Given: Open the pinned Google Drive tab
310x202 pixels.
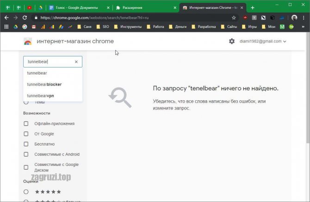Looking at the screenshot, I should point(40,8).
